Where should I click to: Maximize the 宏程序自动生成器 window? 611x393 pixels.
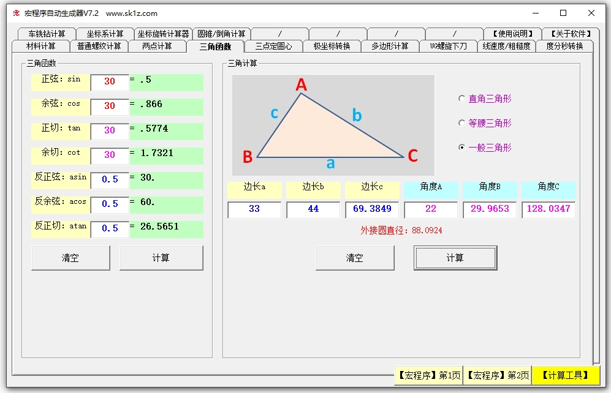(x=563, y=13)
